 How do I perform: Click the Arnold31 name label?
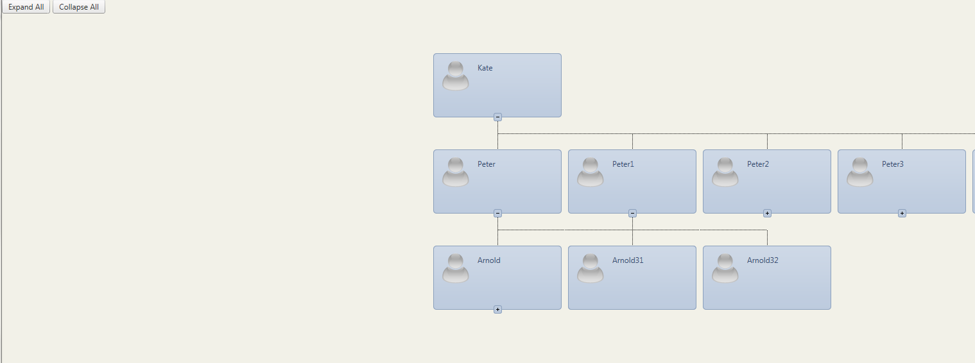[x=628, y=260]
